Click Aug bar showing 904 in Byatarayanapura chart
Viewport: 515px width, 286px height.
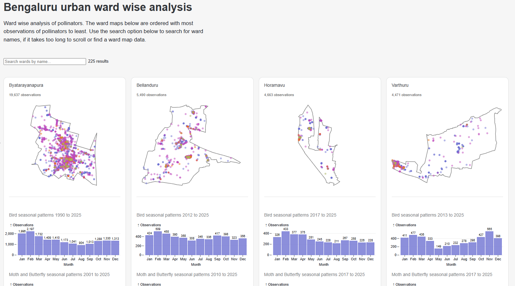click(81, 250)
